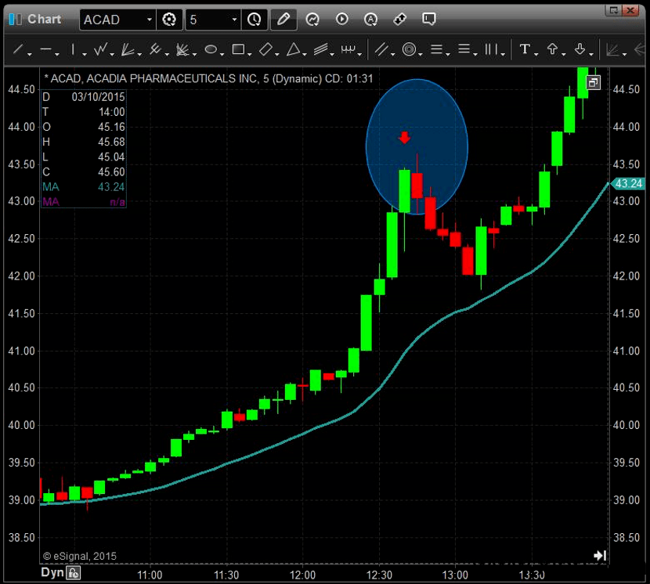Viewport: 650px width, 584px height.
Task: Select the Fibonacci extension lines tool
Action: pyautogui.click(x=464, y=49)
